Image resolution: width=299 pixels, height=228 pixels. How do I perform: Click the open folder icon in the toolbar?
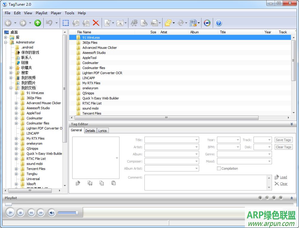tap(168, 23)
